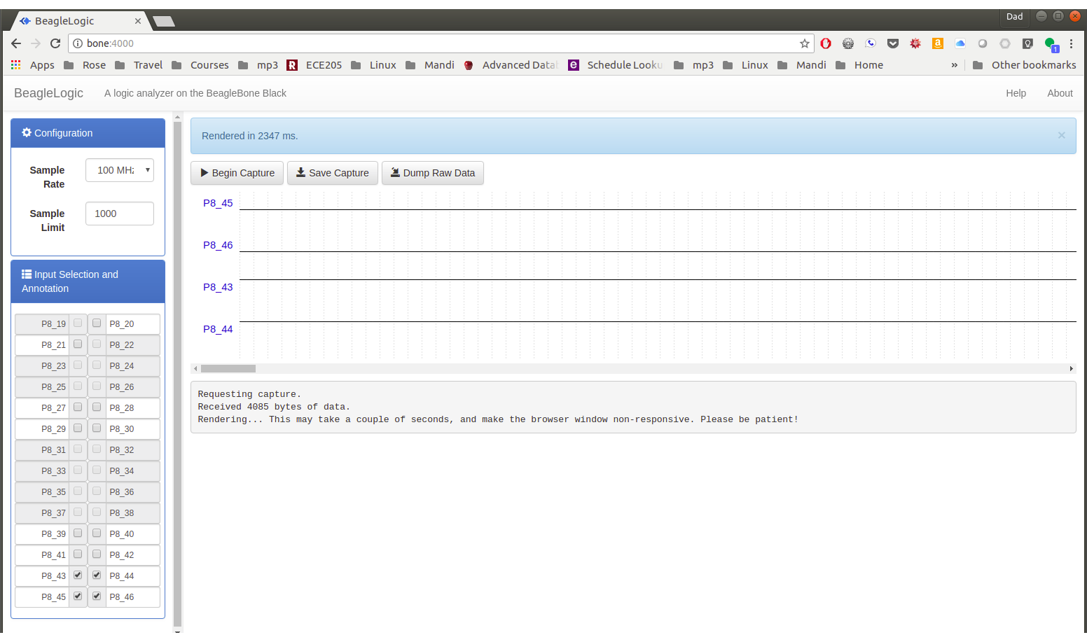
Task: Open the Help menu item
Action: click(x=1016, y=93)
